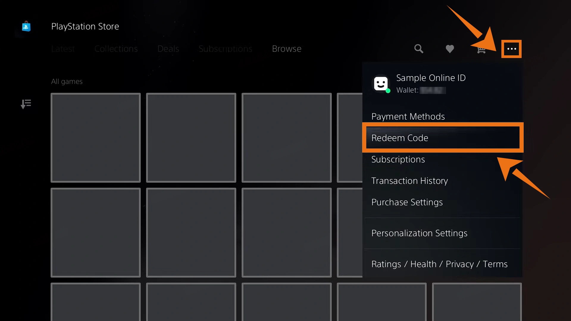Open third game tile in top row
Screen dimensions: 571x321
coord(287,137)
